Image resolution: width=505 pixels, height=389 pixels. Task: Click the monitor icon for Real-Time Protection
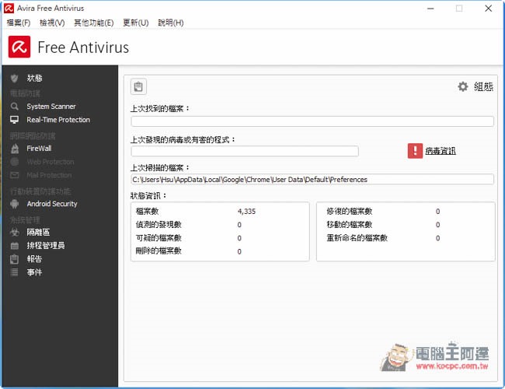[15, 120]
